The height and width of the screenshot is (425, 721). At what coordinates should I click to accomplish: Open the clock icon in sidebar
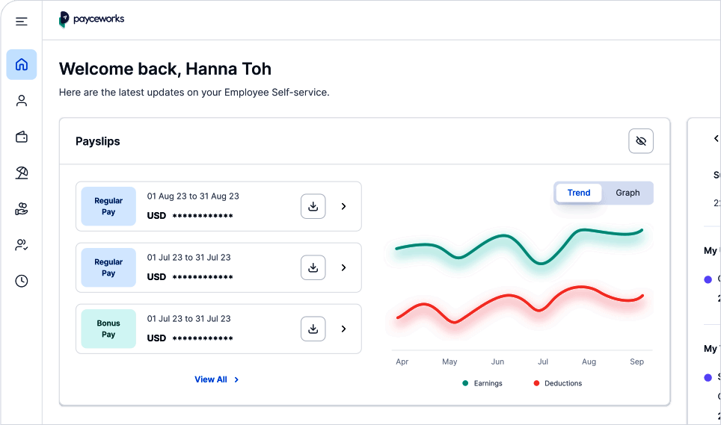point(22,281)
